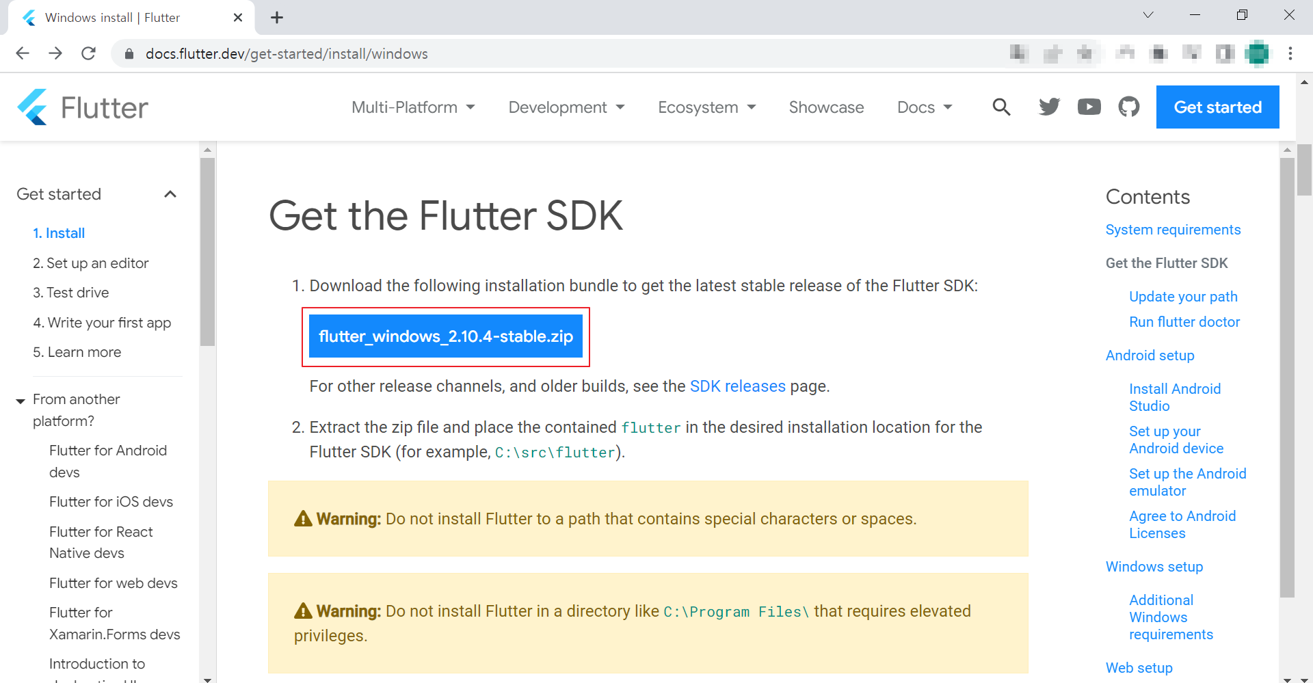1313x683 pixels.
Task: Click sidebar scrollbar down arrow
Action: click(208, 679)
